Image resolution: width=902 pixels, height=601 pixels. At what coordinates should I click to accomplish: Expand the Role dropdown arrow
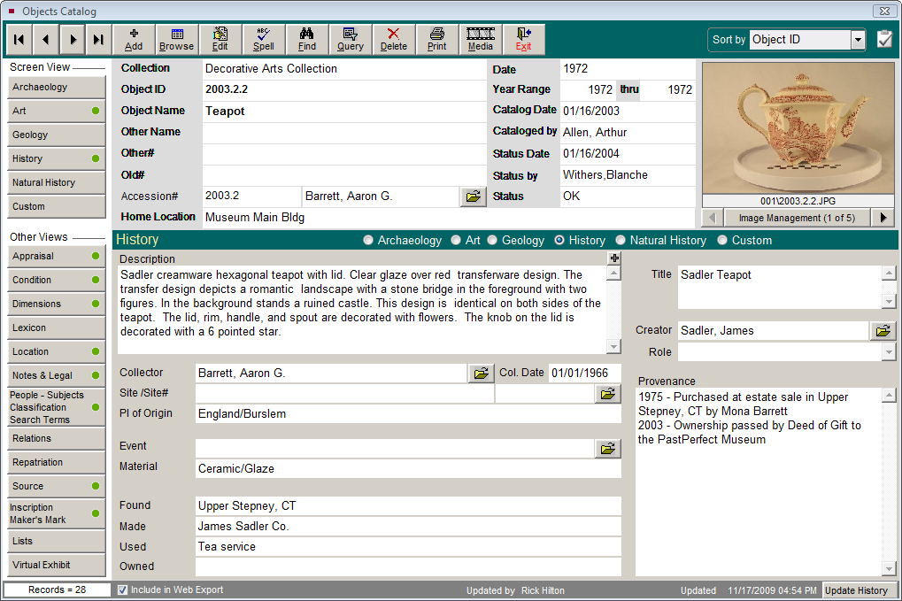pos(890,352)
